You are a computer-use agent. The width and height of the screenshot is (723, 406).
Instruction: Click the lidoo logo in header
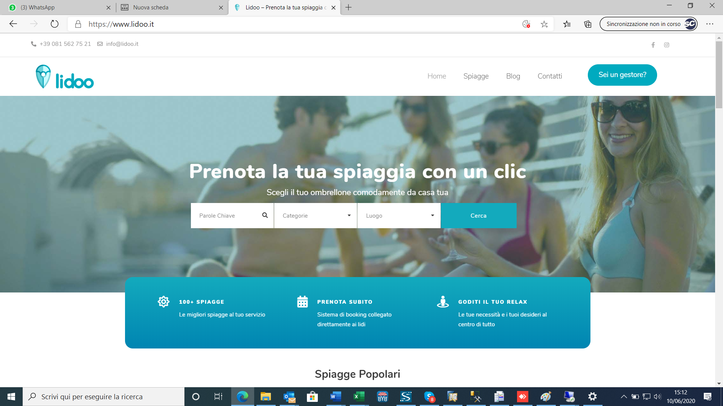tap(65, 77)
